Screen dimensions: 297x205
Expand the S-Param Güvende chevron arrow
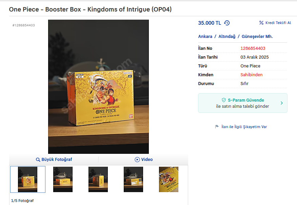282,103
